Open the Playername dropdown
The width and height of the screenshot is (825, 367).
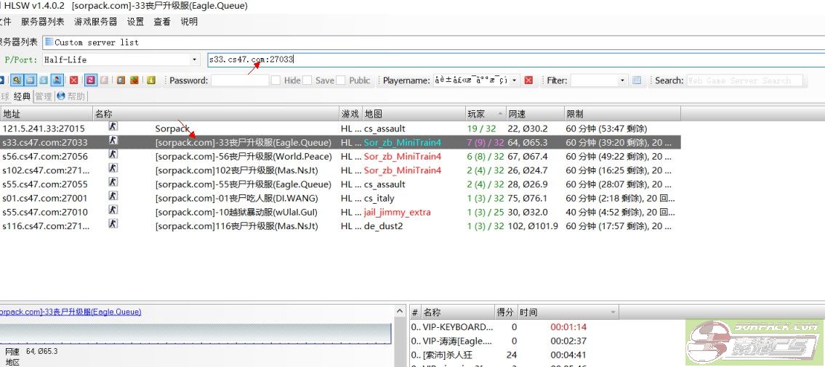515,81
